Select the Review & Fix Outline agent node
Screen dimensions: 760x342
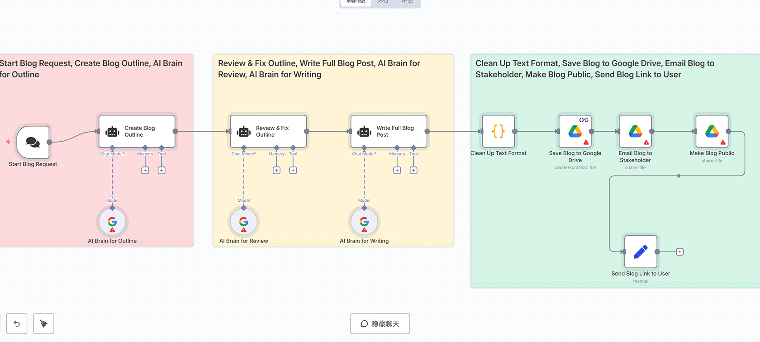click(268, 132)
